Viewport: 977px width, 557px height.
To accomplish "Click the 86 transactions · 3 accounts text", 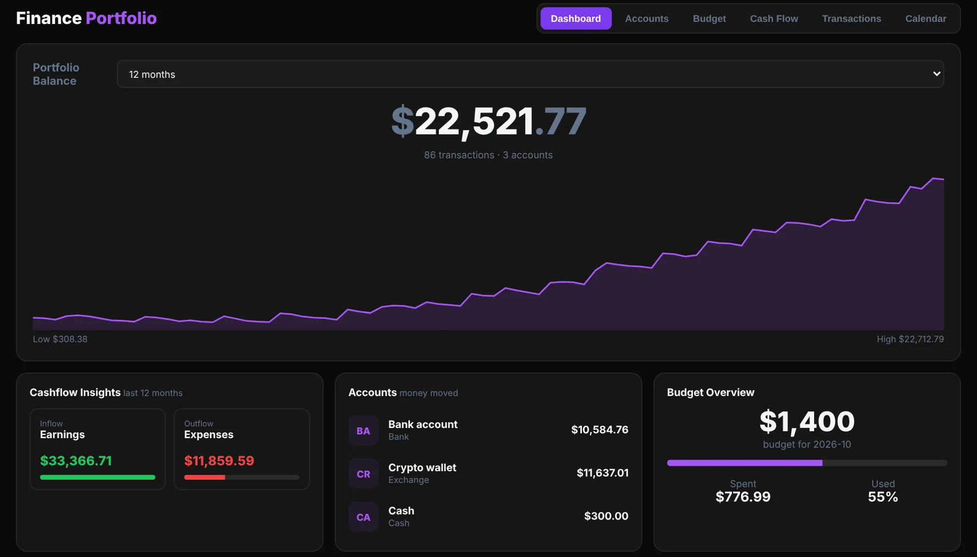I will 488,155.
